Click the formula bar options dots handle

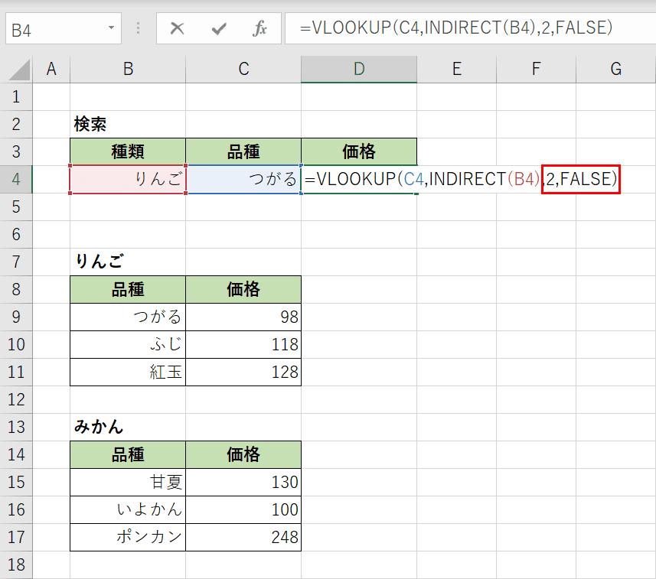pyautogui.click(x=138, y=28)
